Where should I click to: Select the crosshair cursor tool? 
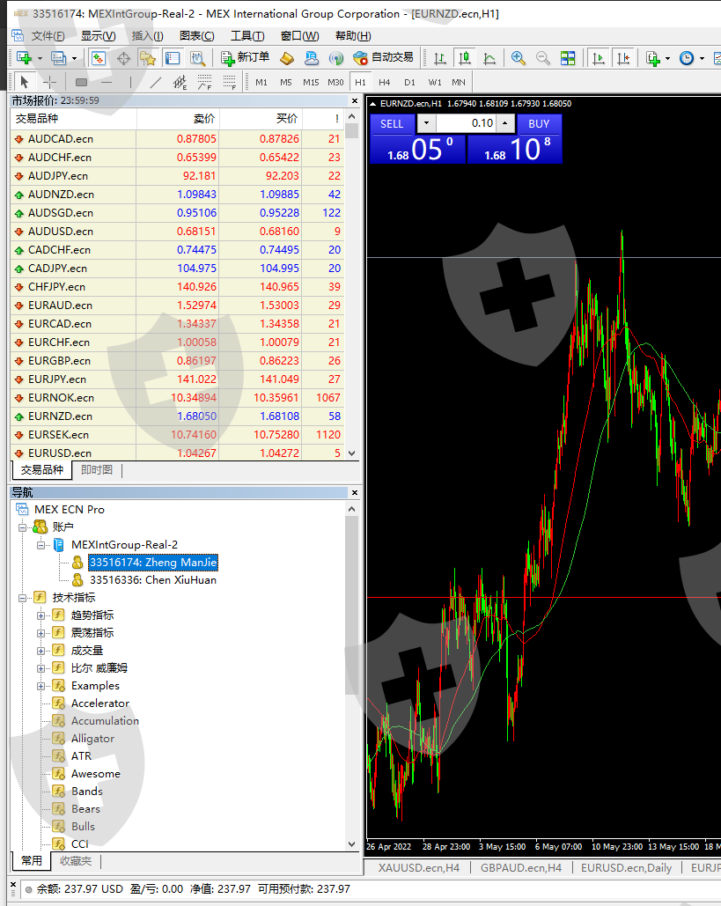[50, 82]
